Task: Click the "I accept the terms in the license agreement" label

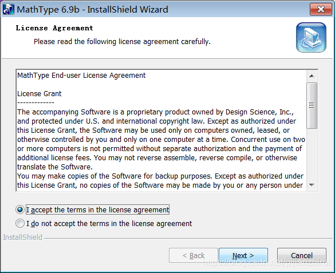Action: pyautogui.click(x=98, y=210)
